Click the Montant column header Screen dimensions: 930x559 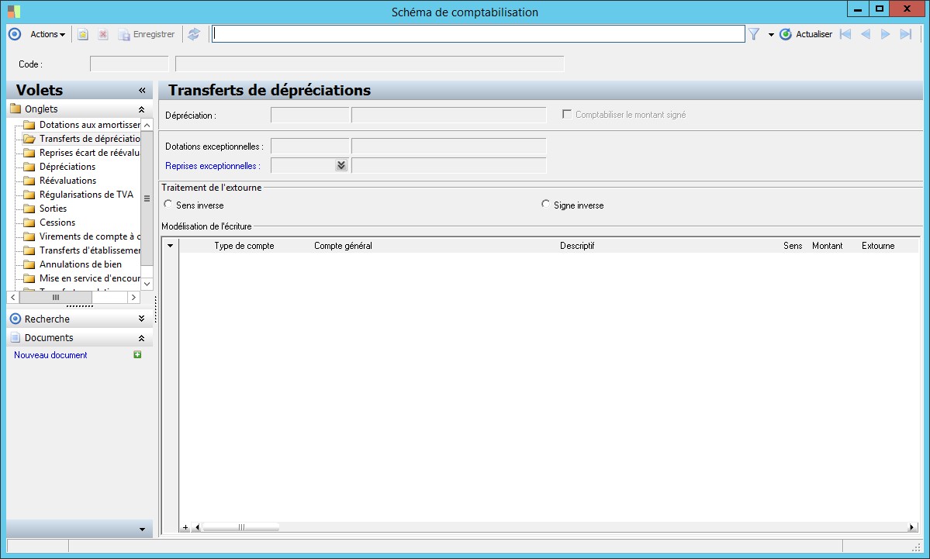(828, 246)
